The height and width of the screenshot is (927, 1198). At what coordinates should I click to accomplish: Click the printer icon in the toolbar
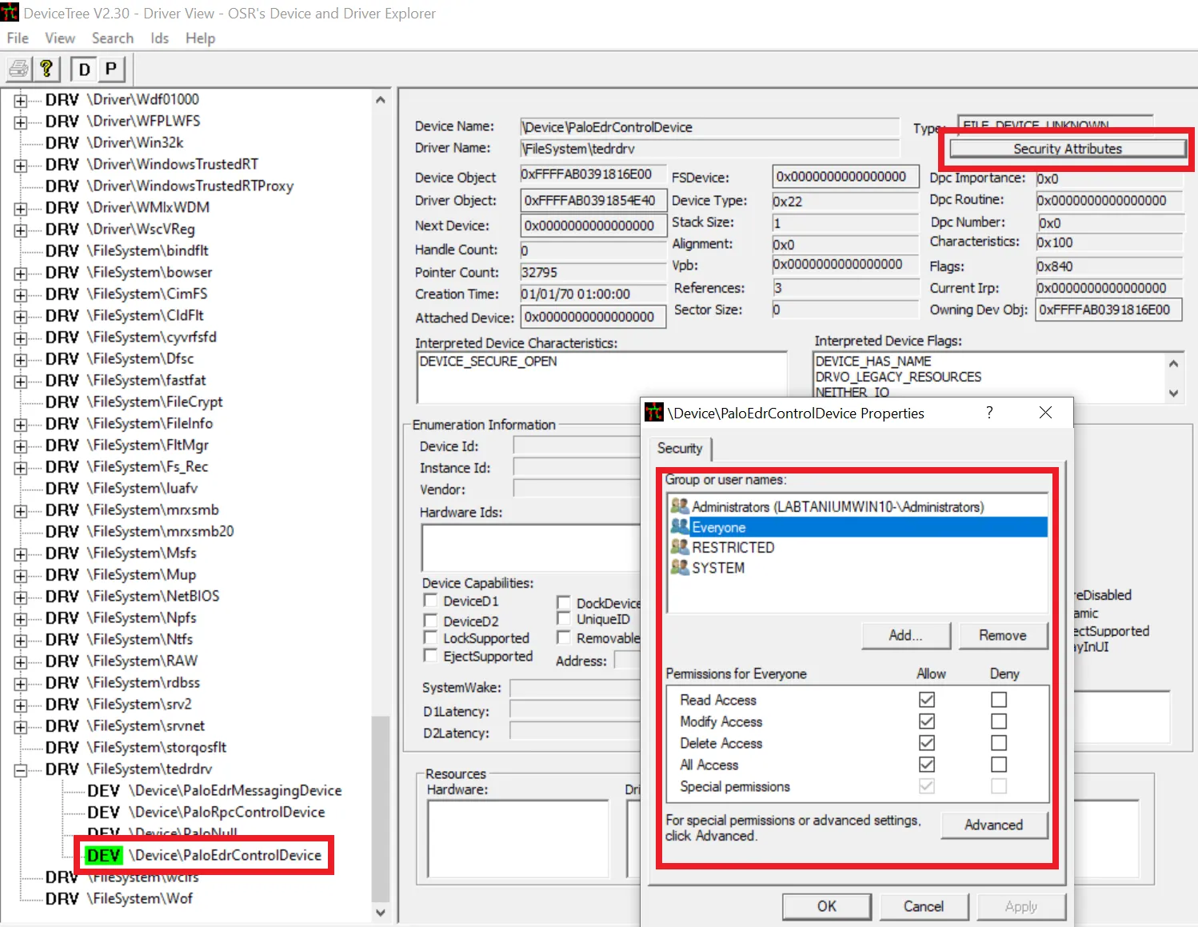tap(18, 70)
